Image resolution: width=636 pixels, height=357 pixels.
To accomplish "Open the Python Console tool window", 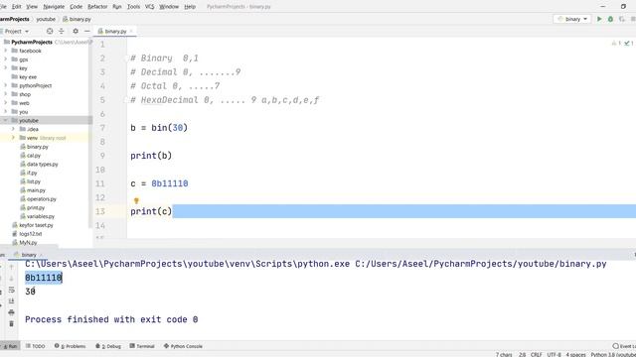I will tap(183, 346).
